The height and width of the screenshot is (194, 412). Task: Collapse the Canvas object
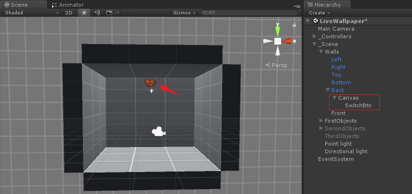tap(334, 98)
